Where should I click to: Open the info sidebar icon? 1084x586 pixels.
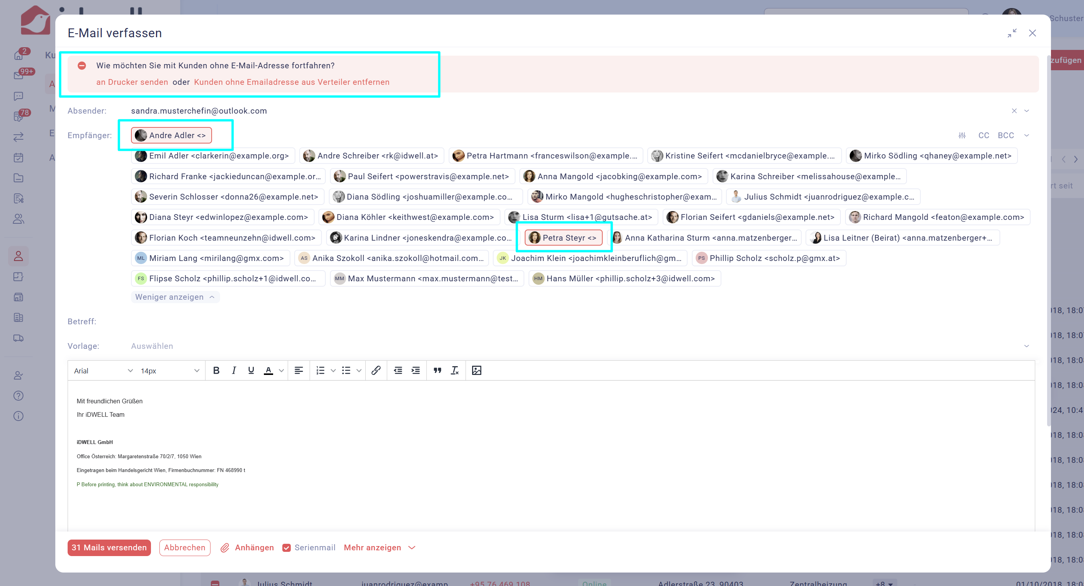[18, 416]
